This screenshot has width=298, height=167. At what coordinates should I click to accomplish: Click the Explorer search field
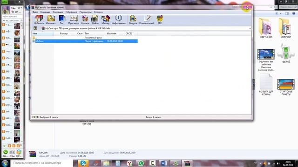point(288,7)
